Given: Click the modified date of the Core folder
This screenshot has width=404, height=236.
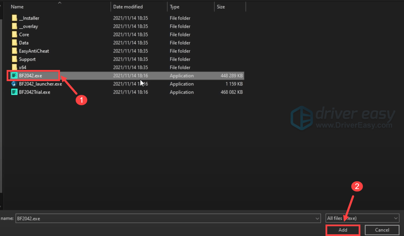Looking at the screenshot, I should (130, 34).
